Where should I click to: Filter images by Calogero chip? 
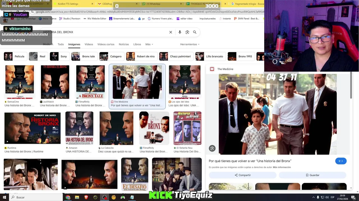click(x=111, y=56)
